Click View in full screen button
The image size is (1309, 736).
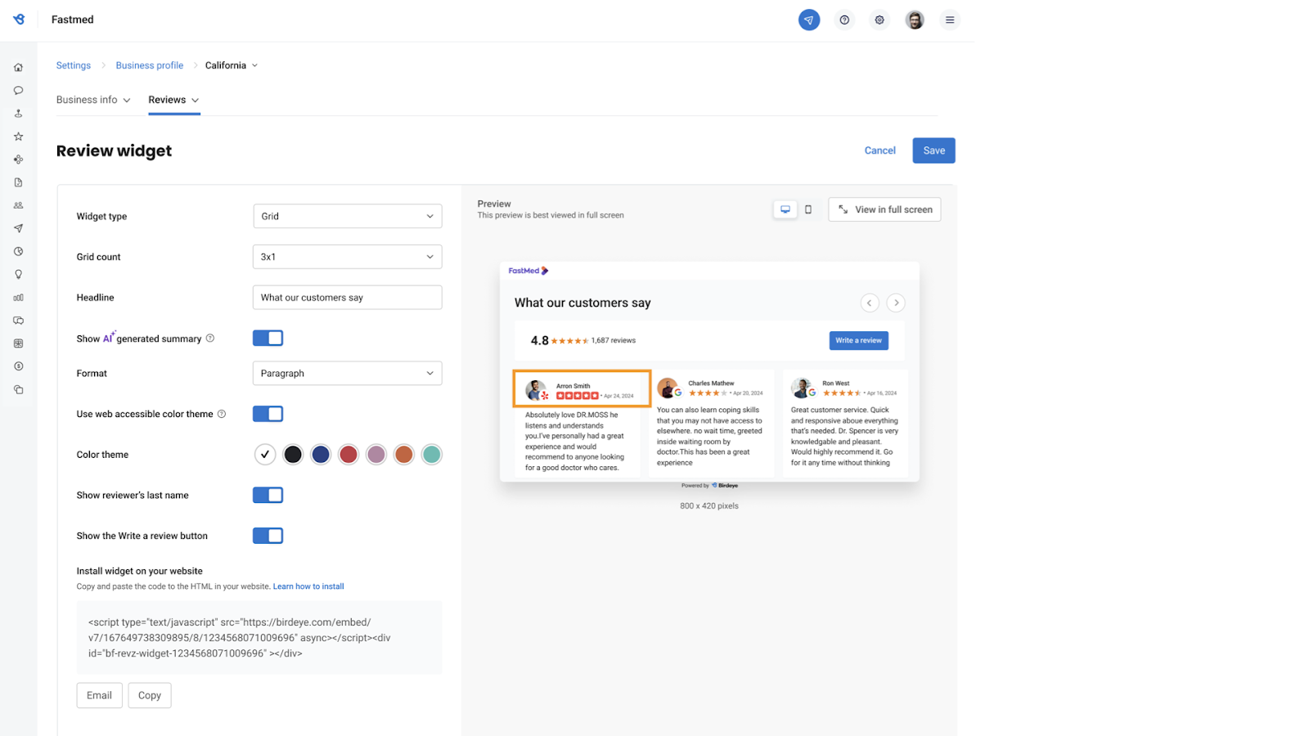884,209
